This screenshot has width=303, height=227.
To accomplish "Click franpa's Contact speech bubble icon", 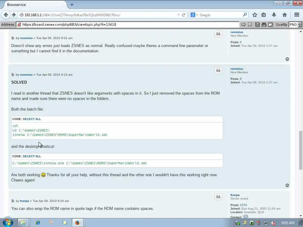I will [x=246, y=217].
